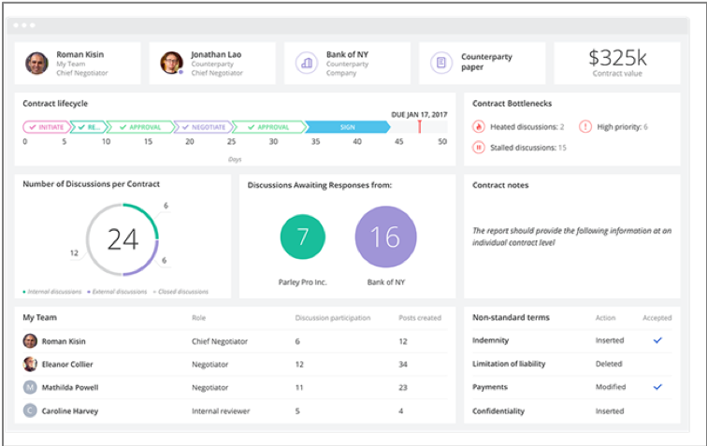The image size is (707, 446).
Task: Click Roman Kisin's avatar in header card
Action: 36,63
